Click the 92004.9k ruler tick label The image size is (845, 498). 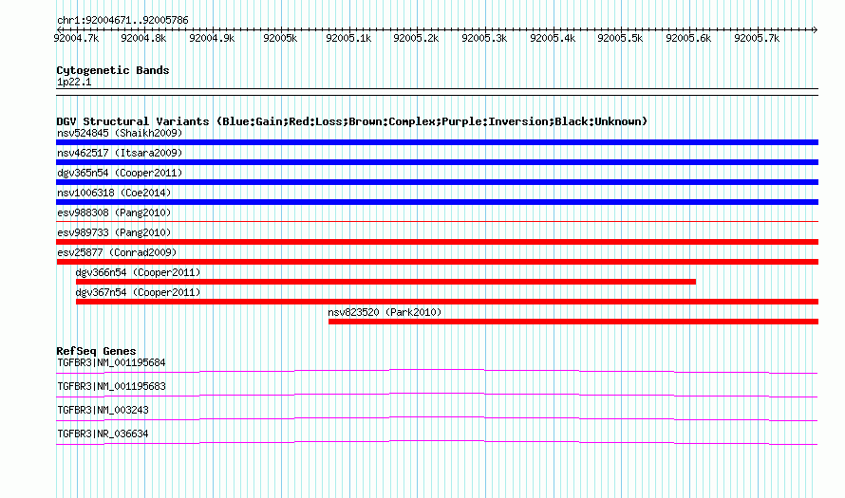[212, 38]
